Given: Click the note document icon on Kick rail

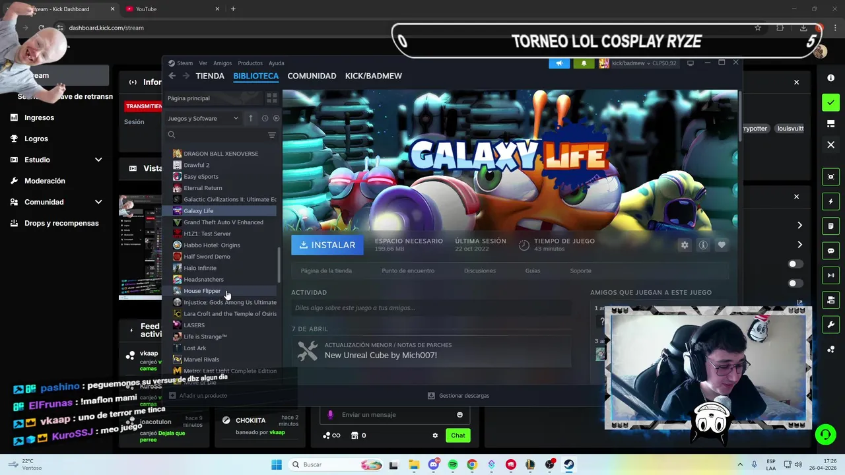Looking at the screenshot, I should point(830,226).
